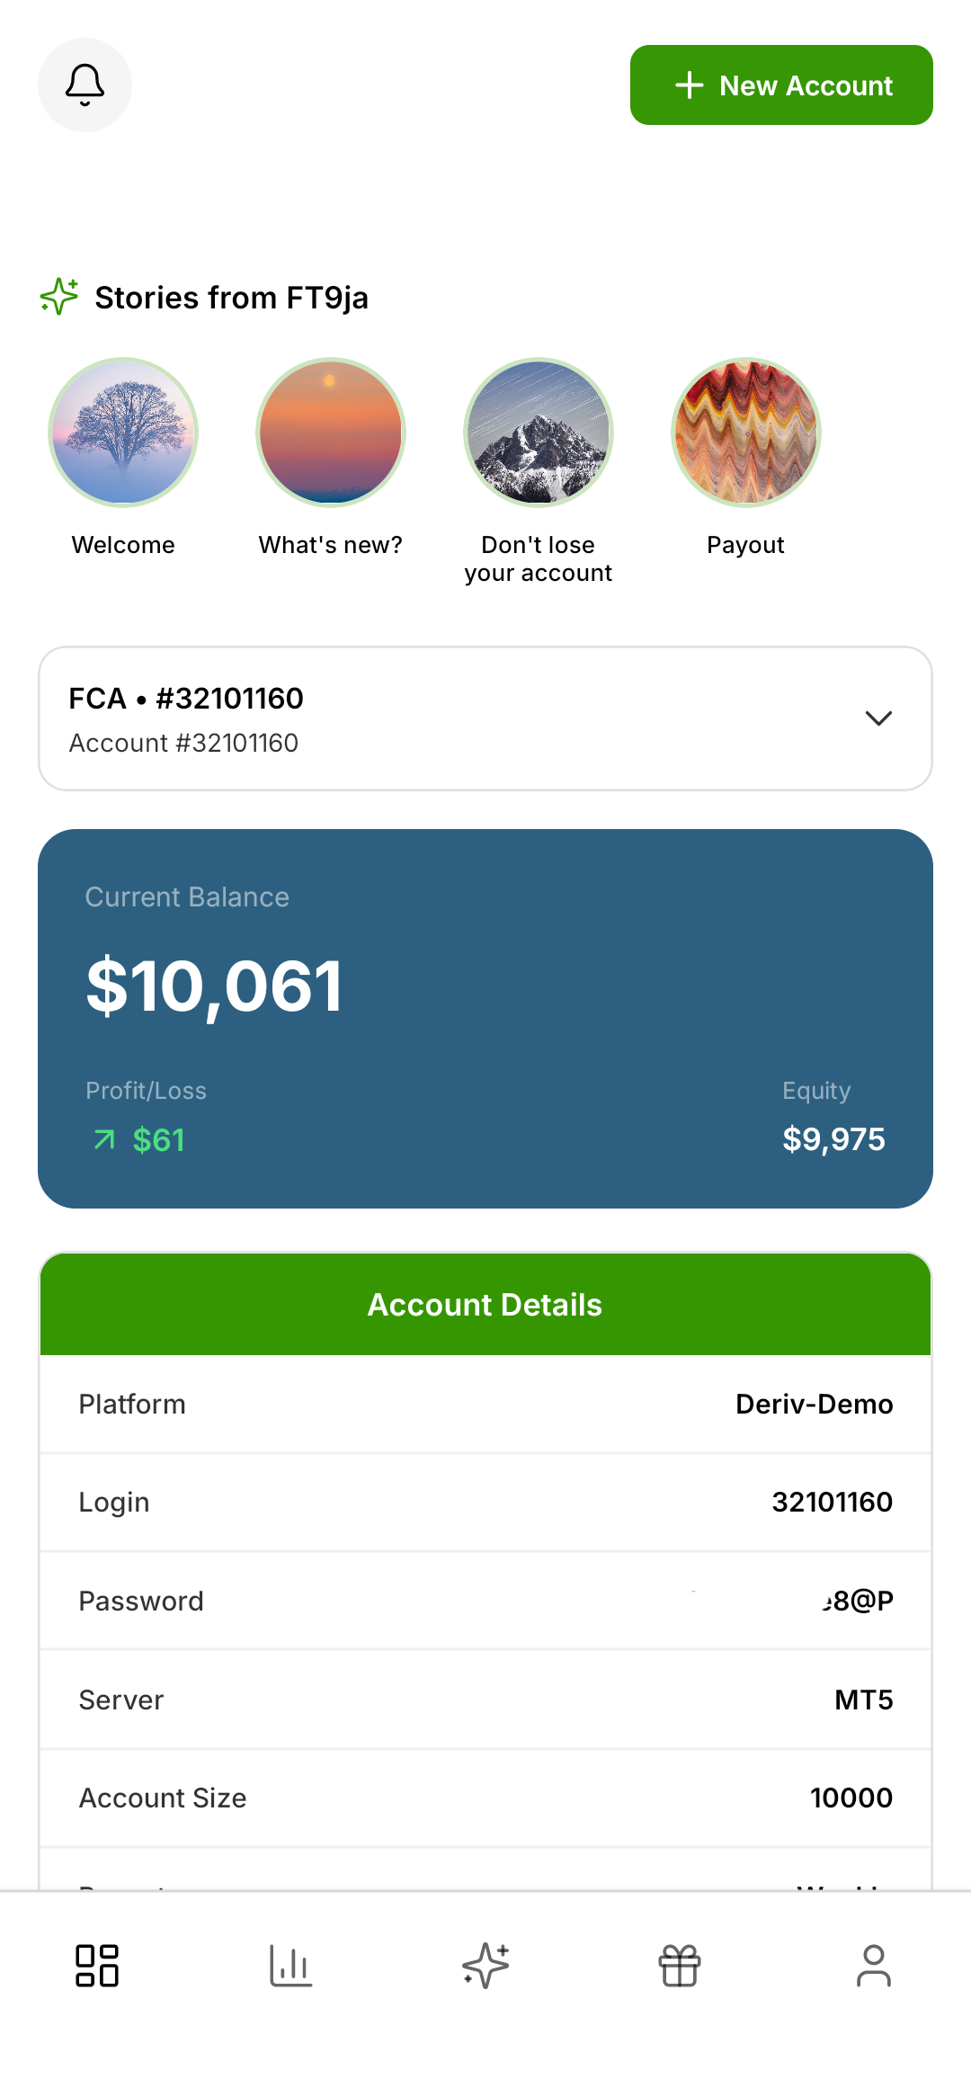Expand the FCA #32101160 account selector
Viewport: 971px width, 2079px height.
click(x=450, y=718)
